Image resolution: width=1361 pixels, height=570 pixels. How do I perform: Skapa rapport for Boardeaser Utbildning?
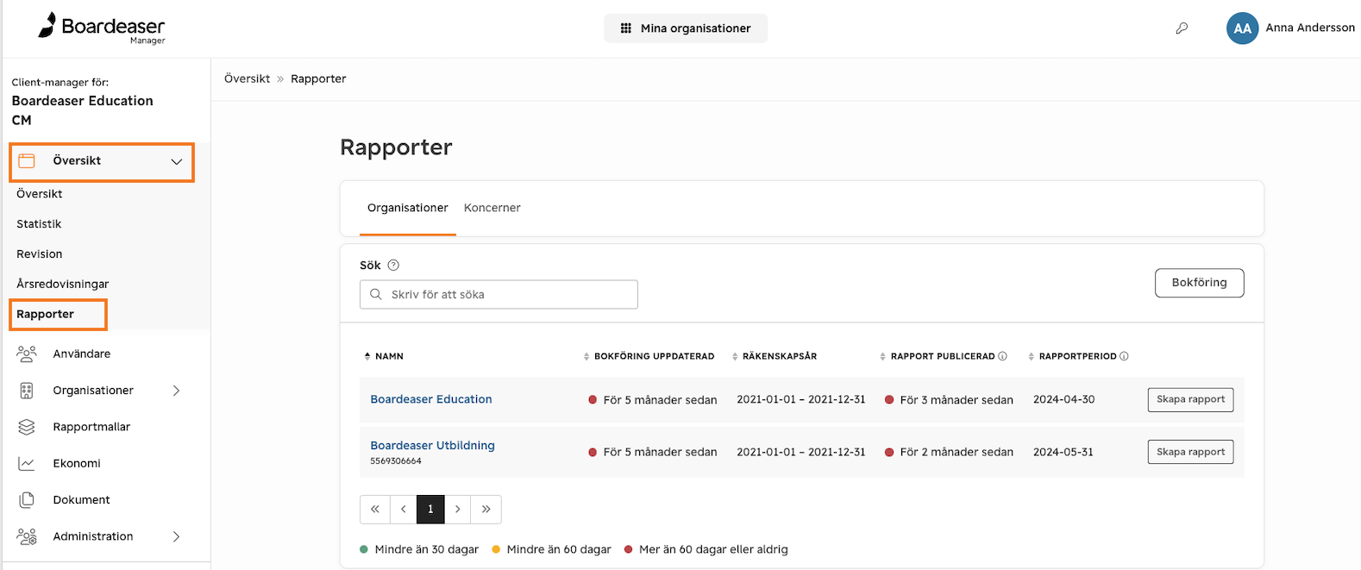1190,452
